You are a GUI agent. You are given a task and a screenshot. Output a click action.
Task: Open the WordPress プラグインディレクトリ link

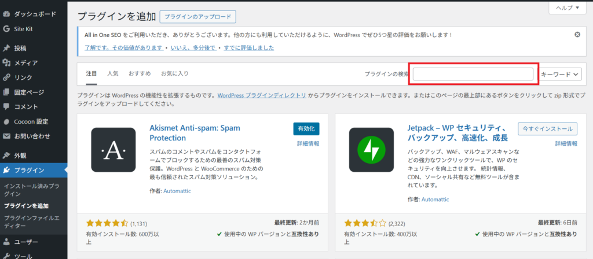[262, 95]
